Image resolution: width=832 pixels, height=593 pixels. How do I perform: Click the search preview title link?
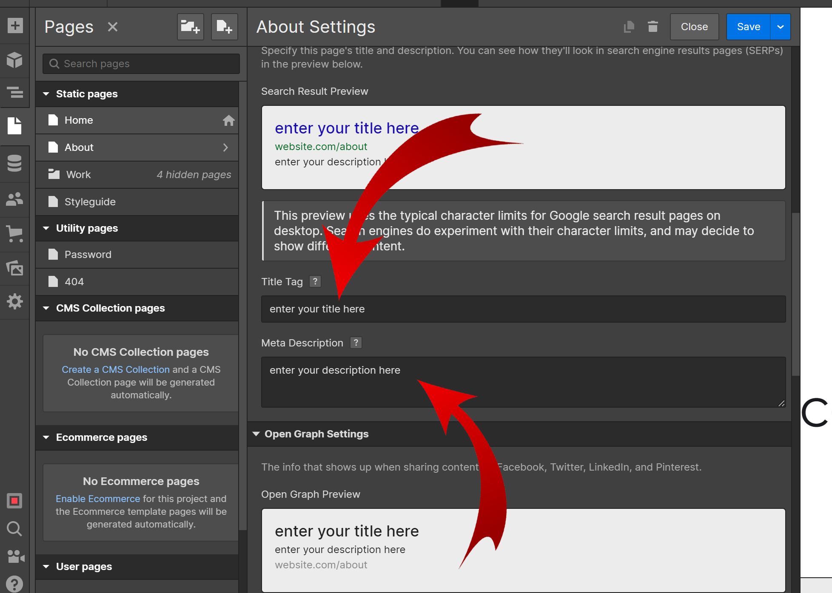point(347,128)
